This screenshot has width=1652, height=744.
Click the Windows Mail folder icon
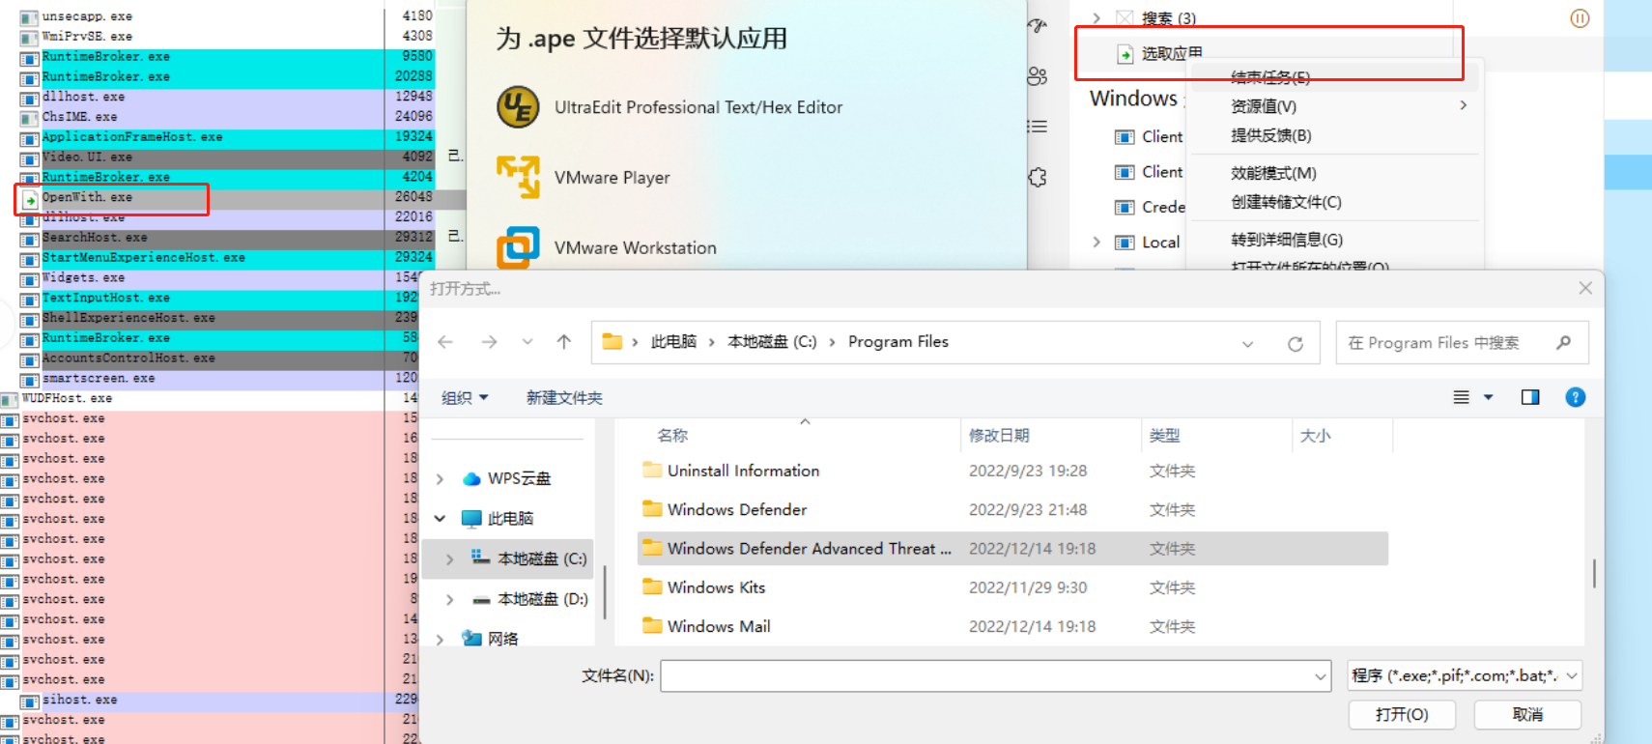coord(652,625)
